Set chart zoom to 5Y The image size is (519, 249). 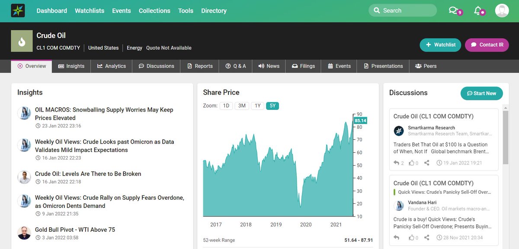[273, 106]
